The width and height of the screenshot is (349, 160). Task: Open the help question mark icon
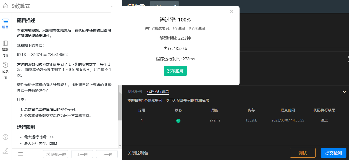[5, 137]
